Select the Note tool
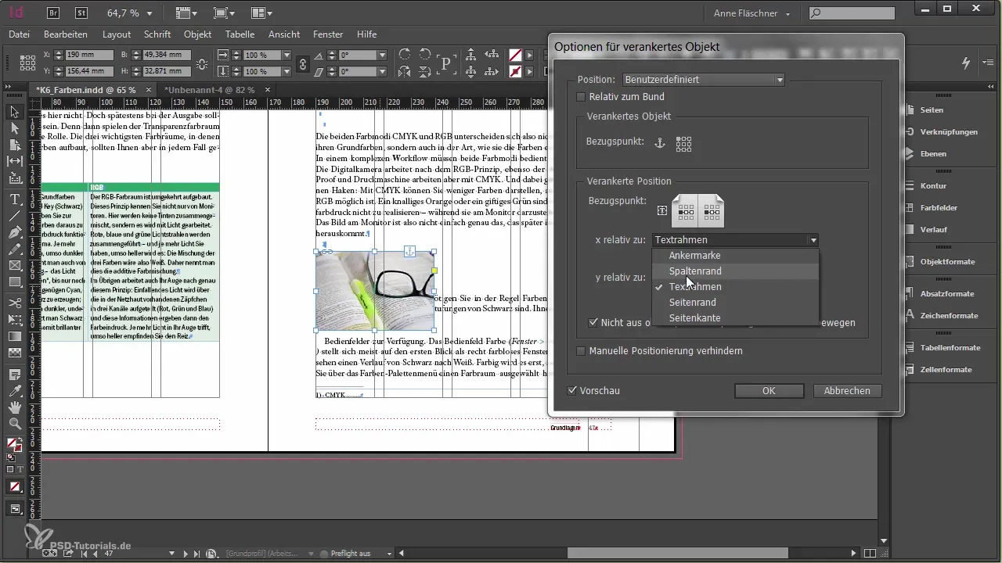1002x563 pixels. [x=14, y=374]
